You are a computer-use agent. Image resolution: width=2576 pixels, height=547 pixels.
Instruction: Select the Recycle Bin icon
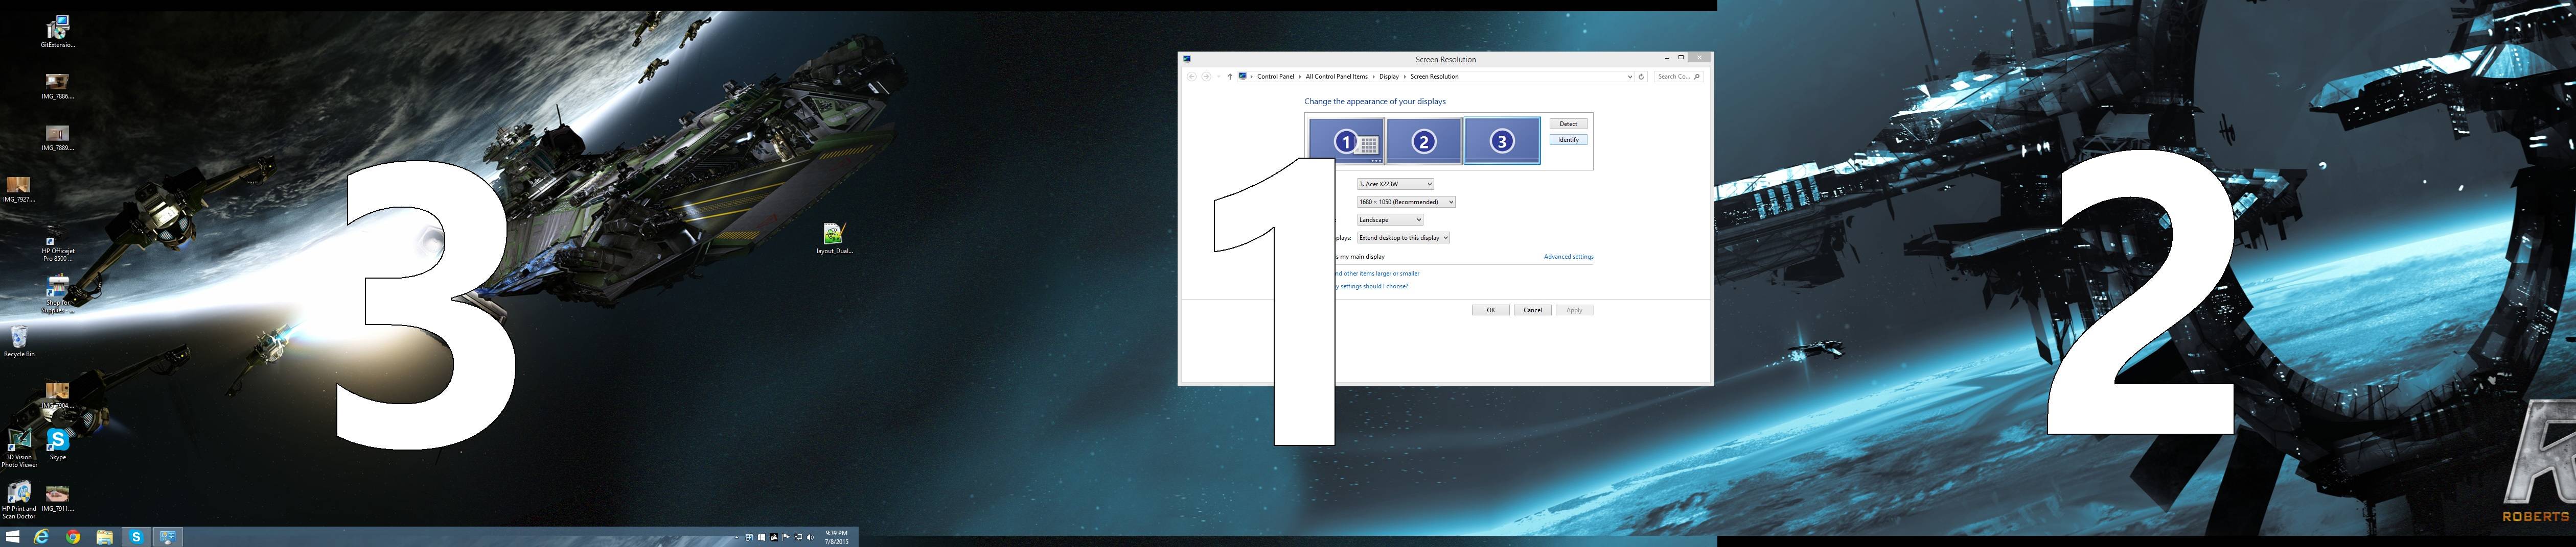pos(19,341)
